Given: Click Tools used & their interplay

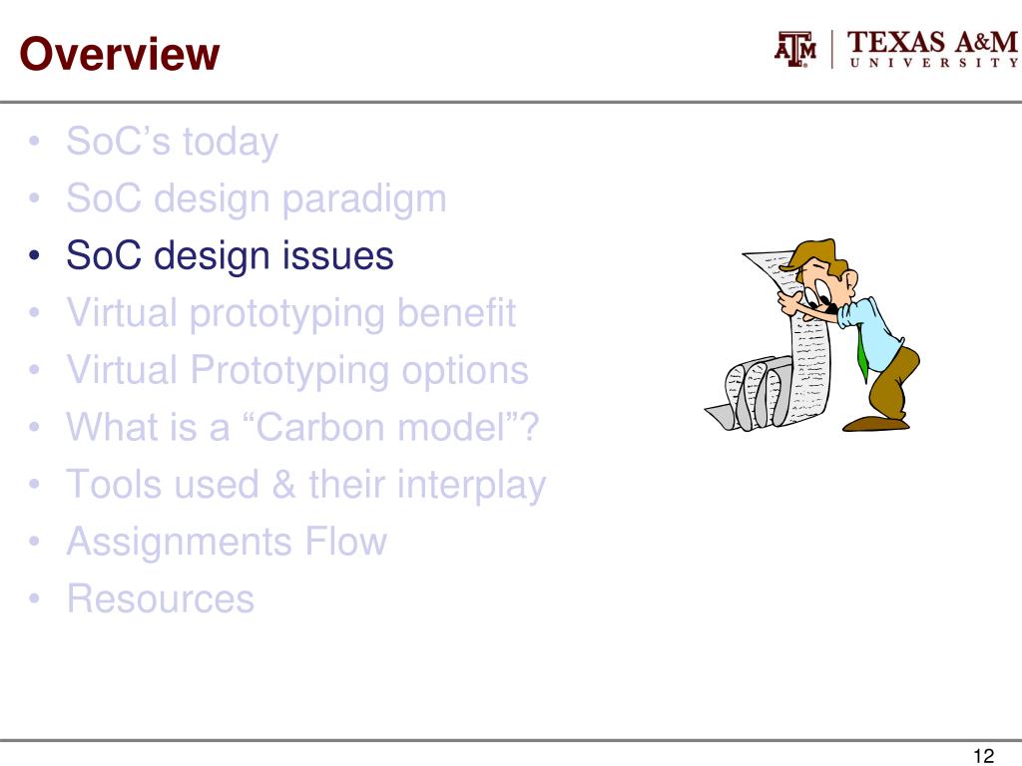Looking at the screenshot, I should [305, 485].
